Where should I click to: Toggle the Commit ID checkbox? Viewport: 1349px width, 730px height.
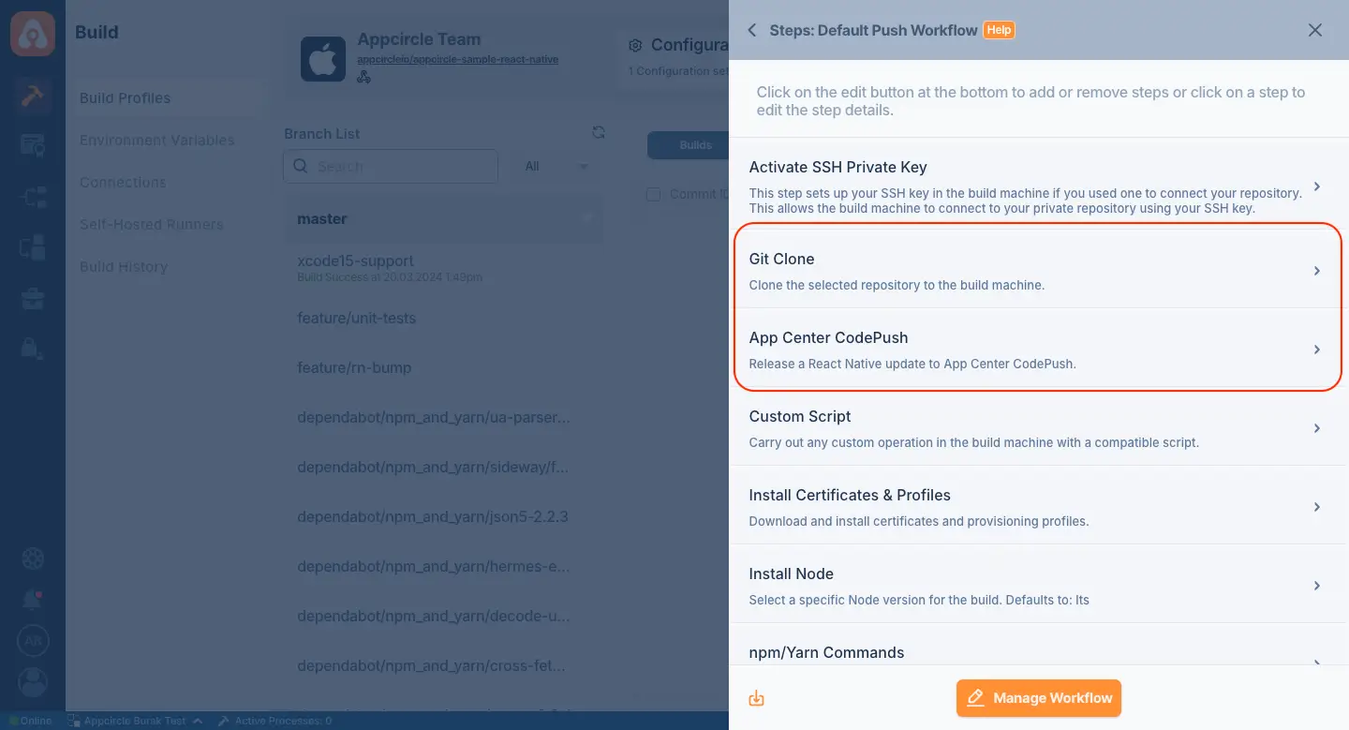pos(654,194)
